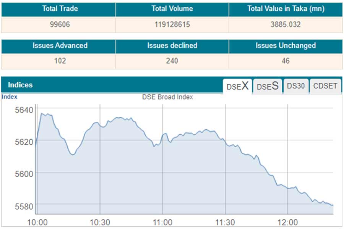344x229 pixels.
Task: Click the Indices panel heading
Action: (x=20, y=85)
